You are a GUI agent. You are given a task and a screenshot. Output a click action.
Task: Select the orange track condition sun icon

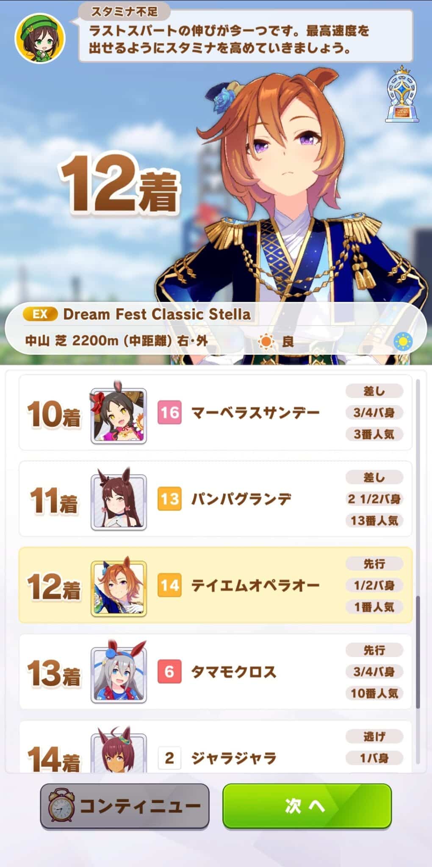coord(266,341)
